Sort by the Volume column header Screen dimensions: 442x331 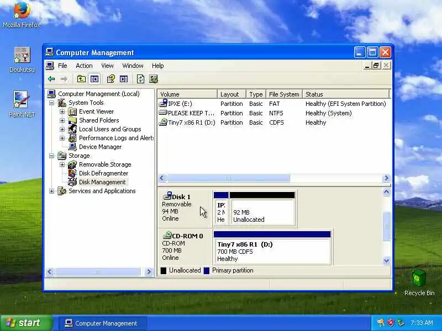click(x=187, y=94)
